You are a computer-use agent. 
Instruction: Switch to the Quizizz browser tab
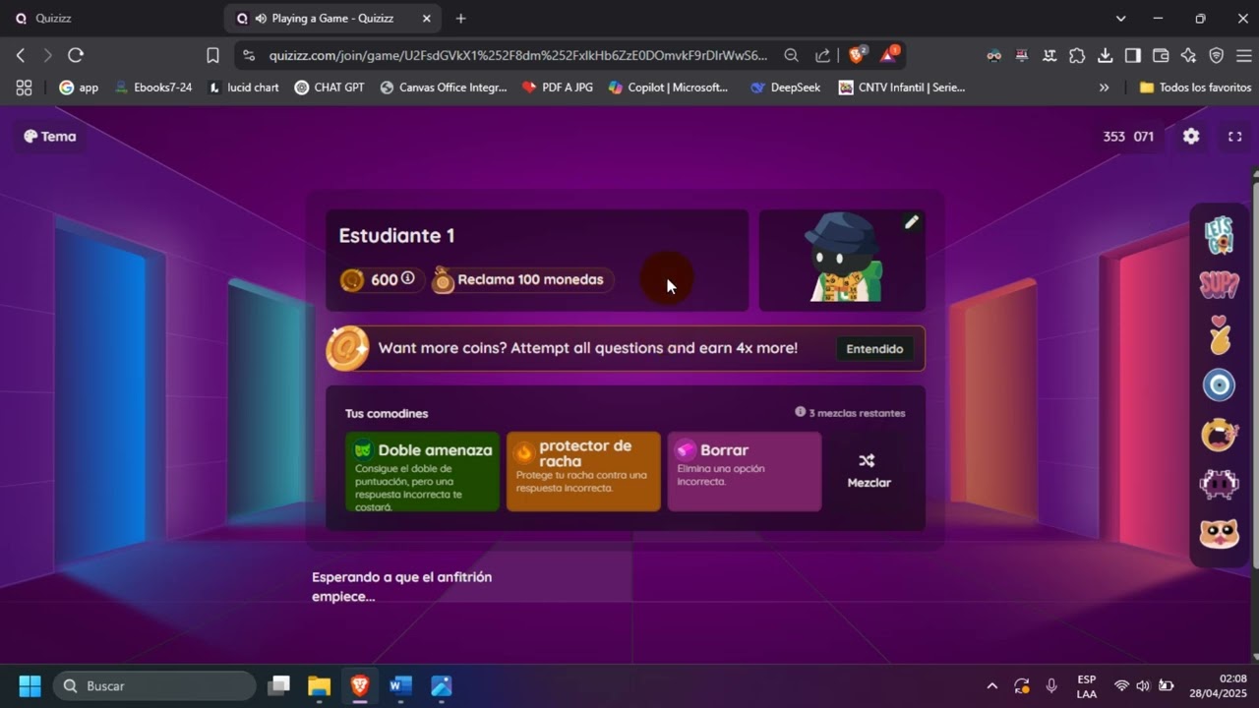110,19
